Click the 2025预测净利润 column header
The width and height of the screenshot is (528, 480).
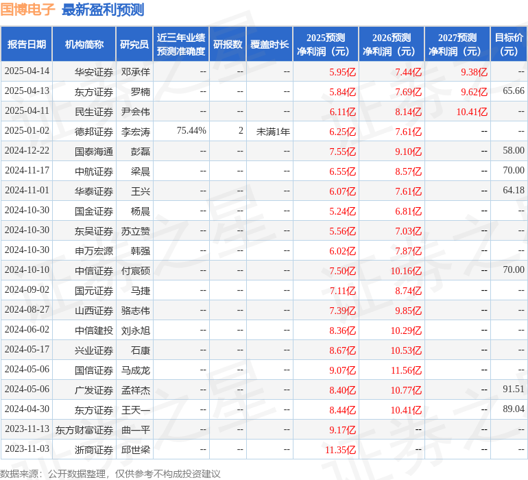(x=325, y=45)
